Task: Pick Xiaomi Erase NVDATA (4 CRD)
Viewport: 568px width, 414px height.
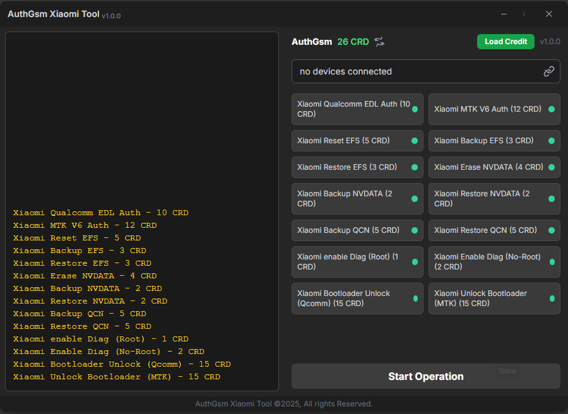Action: tap(494, 167)
